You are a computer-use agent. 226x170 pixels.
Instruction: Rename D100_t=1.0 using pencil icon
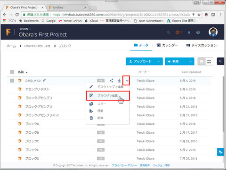tap(44, 81)
